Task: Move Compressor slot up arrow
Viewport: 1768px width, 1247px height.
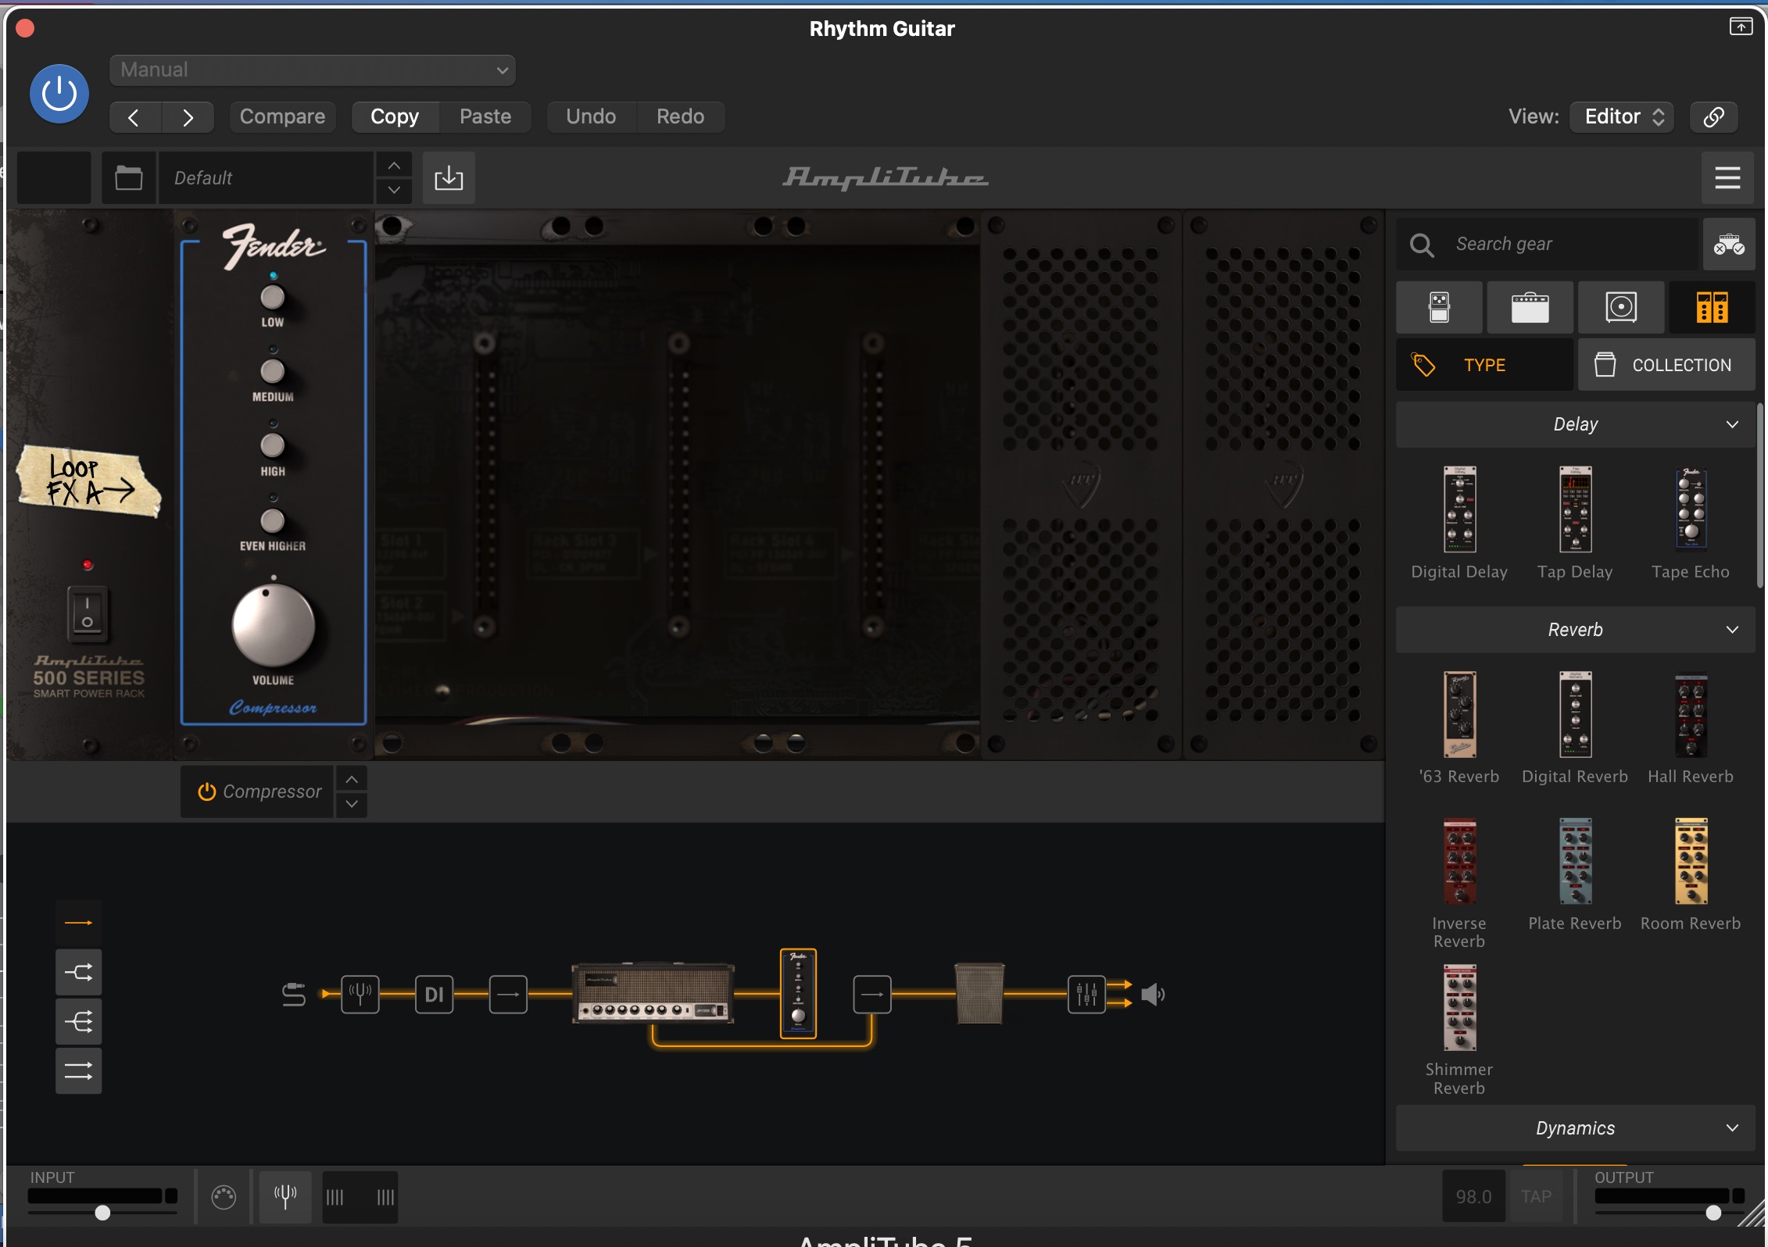Action: pos(352,780)
